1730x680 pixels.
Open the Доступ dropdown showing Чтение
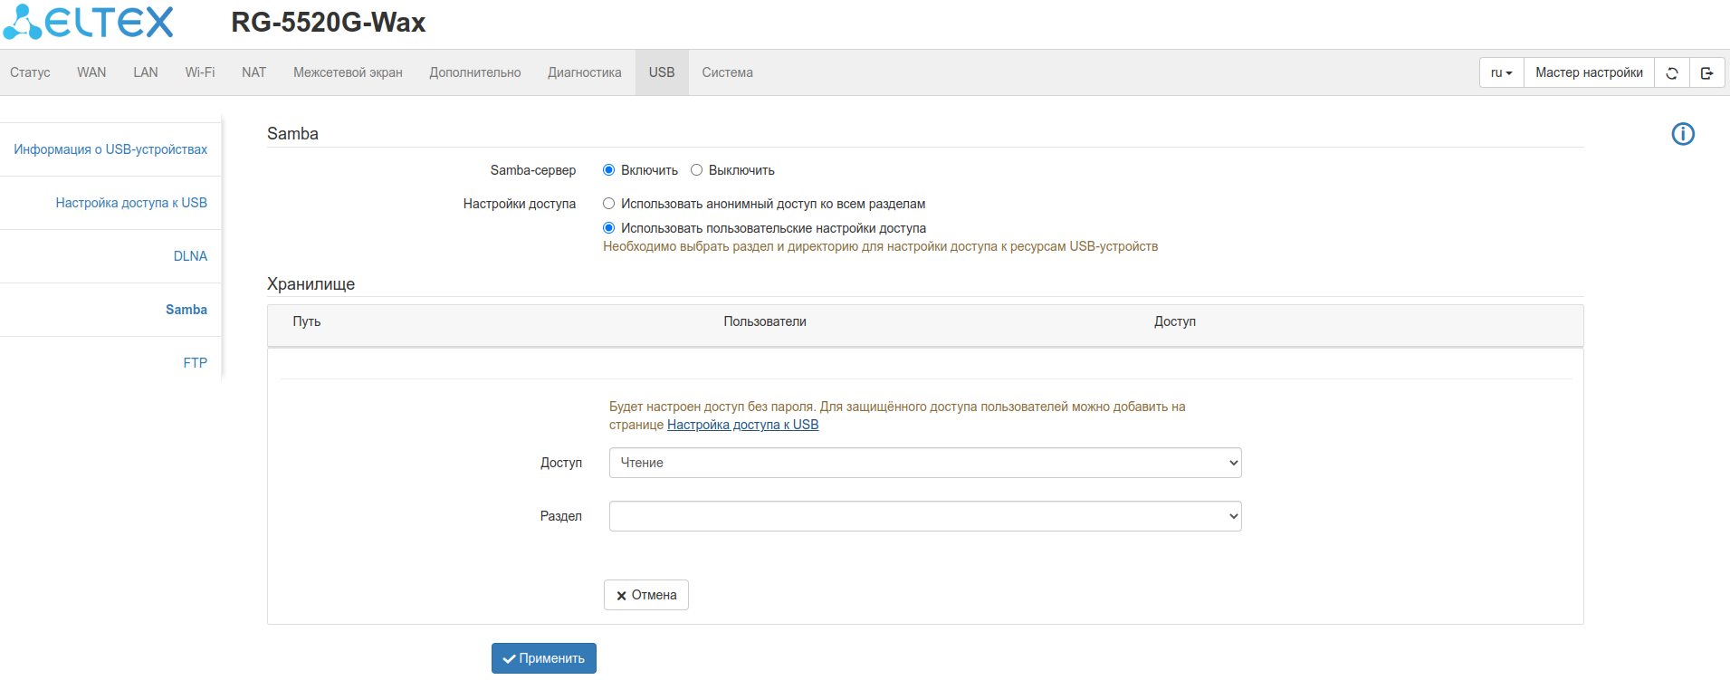pos(924,463)
